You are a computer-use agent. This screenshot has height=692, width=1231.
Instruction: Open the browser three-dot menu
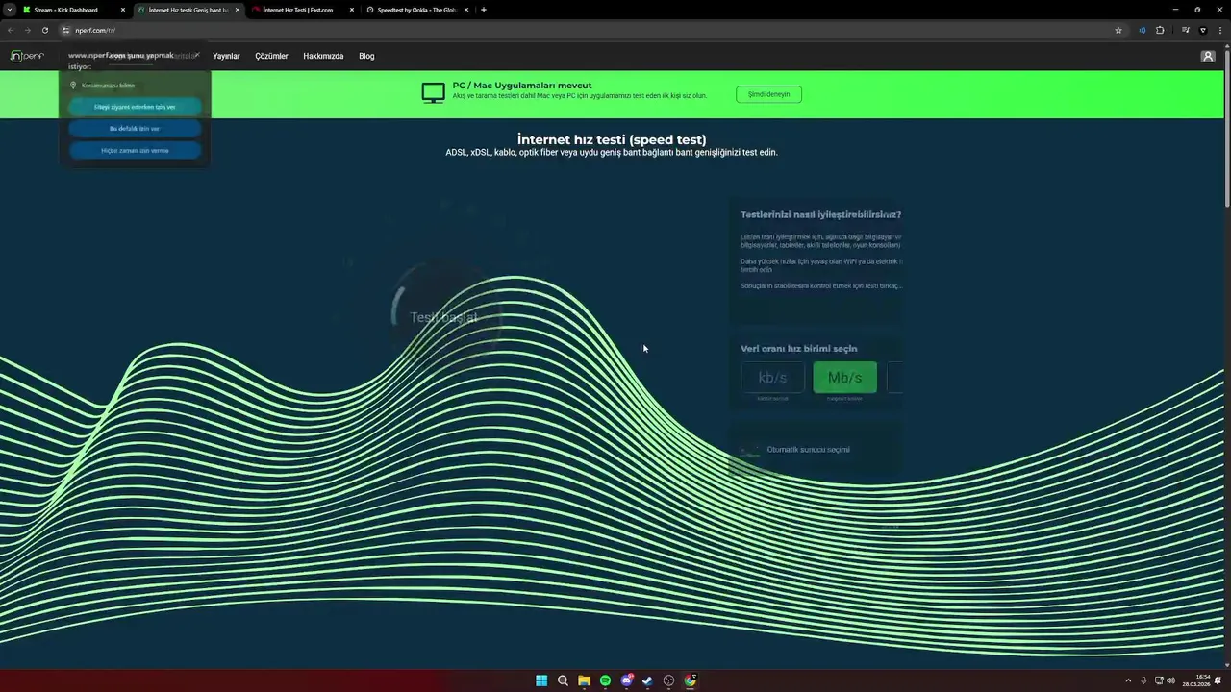[x=1219, y=30]
